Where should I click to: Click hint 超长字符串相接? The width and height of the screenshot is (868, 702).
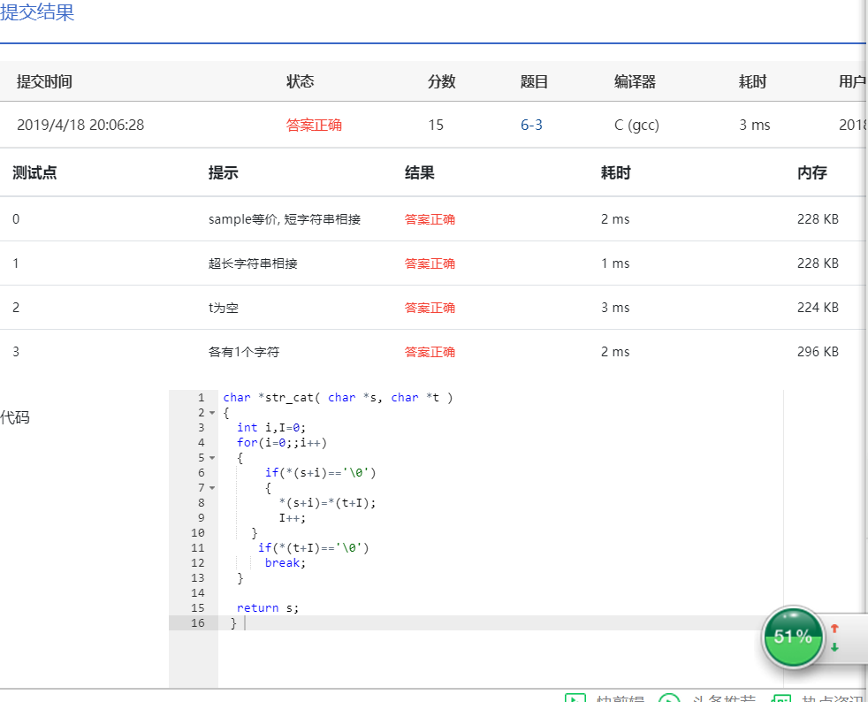tap(253, 263)
